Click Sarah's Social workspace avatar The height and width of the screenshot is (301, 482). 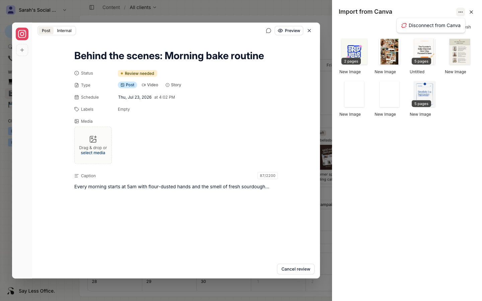[x=11, y=10]
